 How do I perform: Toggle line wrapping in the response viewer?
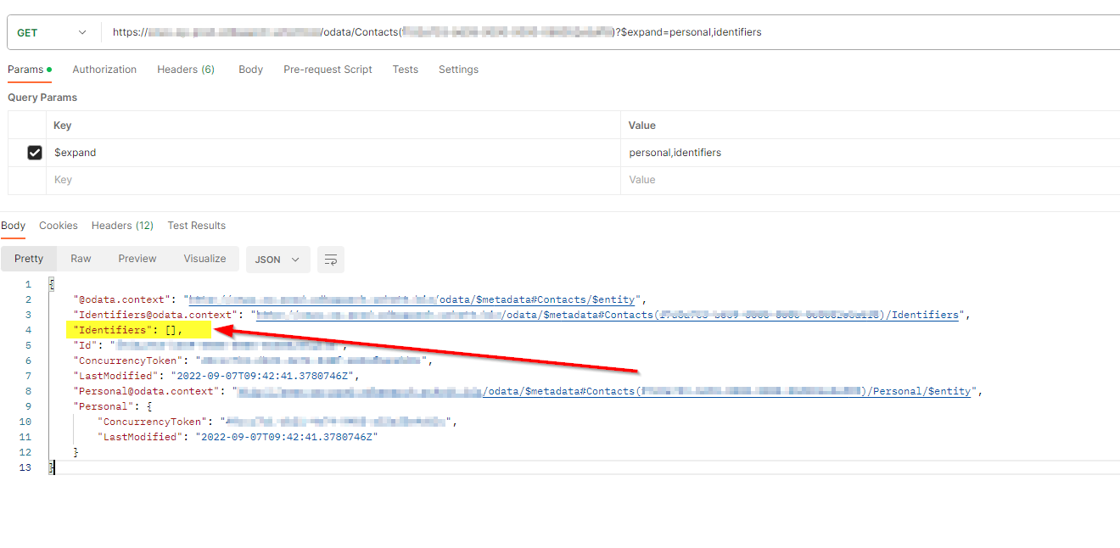[330, 259]
